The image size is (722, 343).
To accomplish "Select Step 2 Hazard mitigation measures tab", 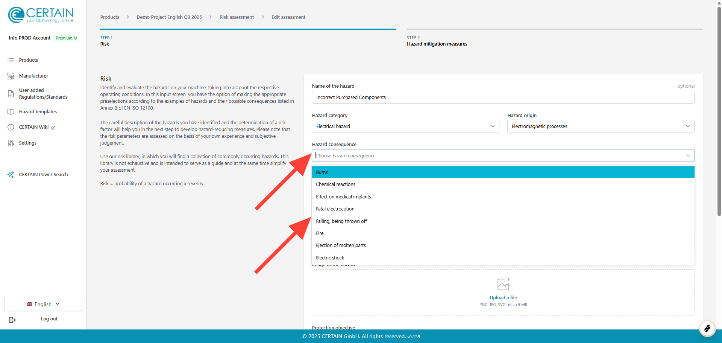I will (555, 38).
